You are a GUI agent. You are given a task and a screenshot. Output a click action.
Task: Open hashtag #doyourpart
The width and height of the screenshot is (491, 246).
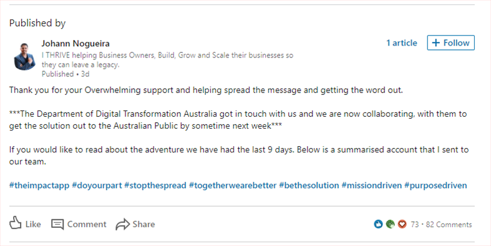(97, 185)
